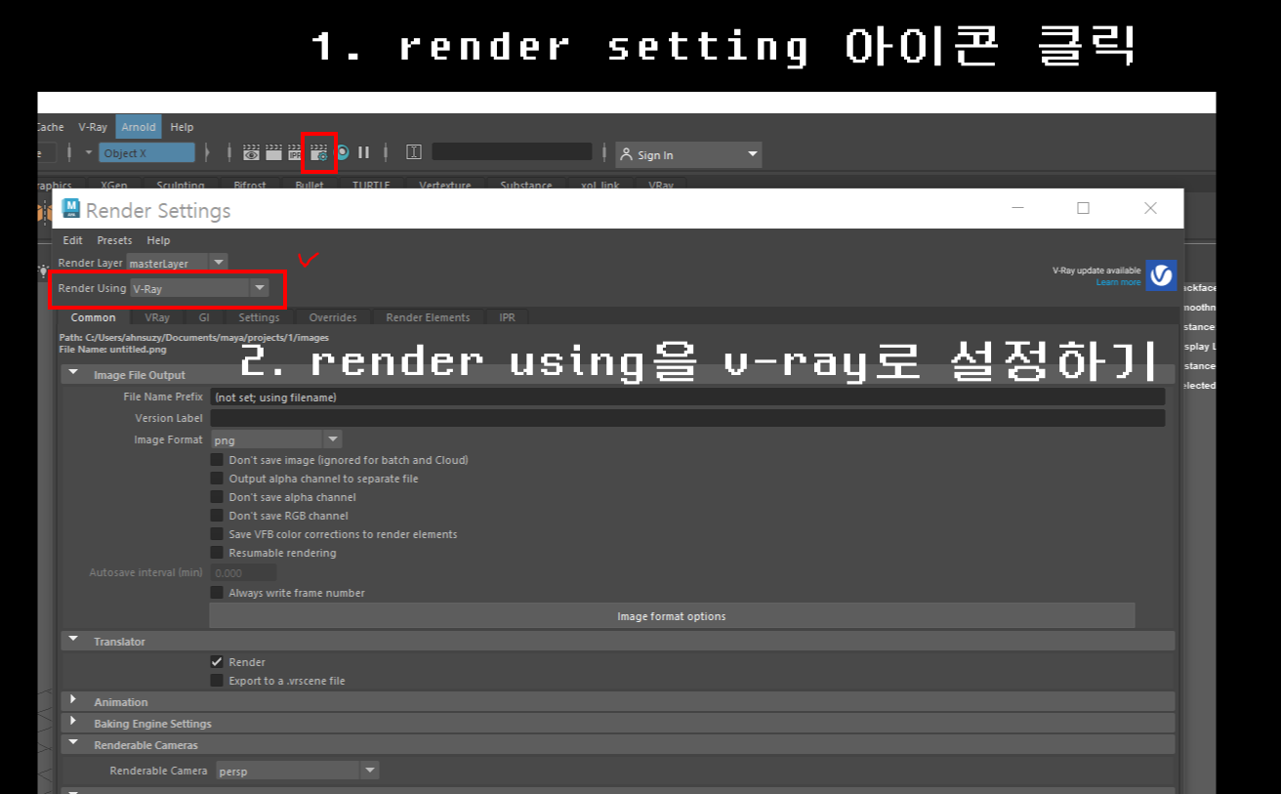This screenshot has height=794, width=1281.
Task: Switch to the Common tab
Action: click(93, 317)
